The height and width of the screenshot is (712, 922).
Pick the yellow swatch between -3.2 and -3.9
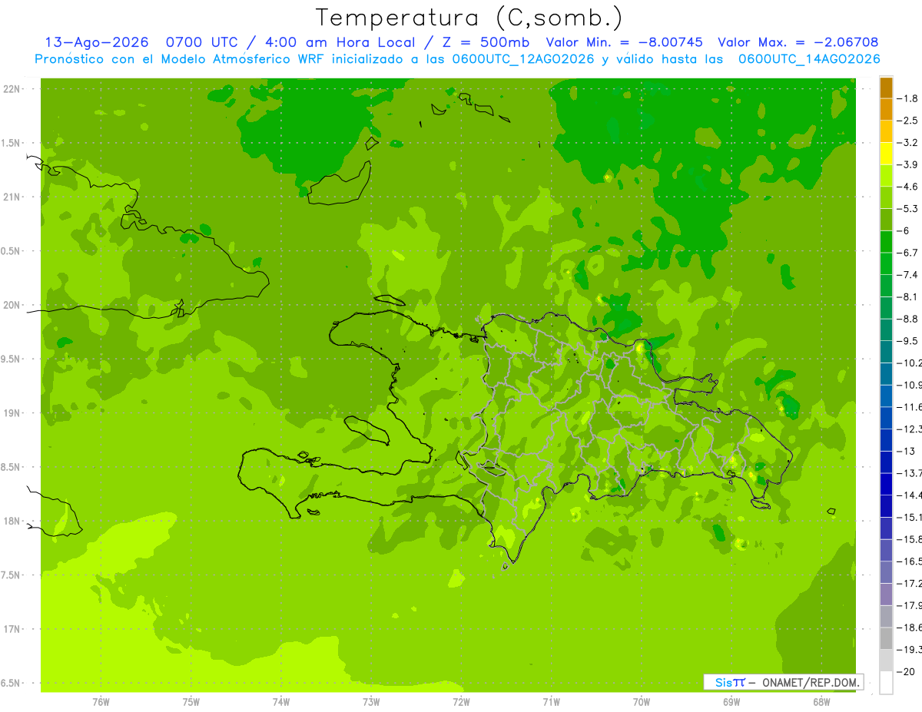click(x=886, y=154)
